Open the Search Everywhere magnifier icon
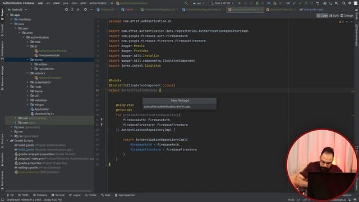This screenshot has width=359, height=202. coord(344,3)
